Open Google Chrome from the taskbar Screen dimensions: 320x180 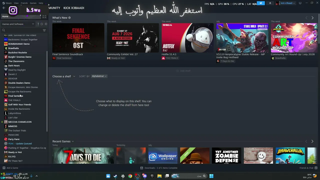[x=130, y=176]
